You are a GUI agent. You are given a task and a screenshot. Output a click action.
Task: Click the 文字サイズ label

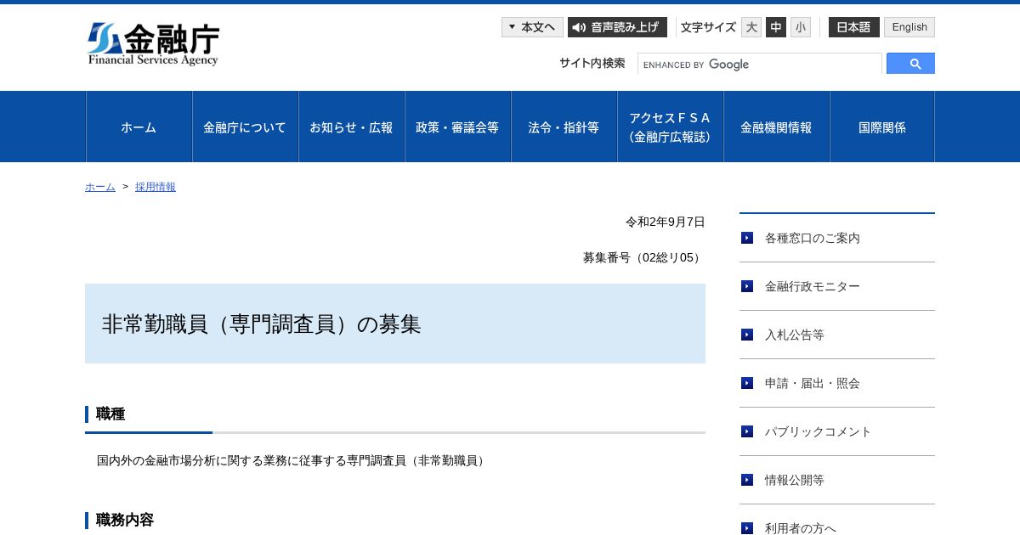pyautogui.click(x=708, y=27)
